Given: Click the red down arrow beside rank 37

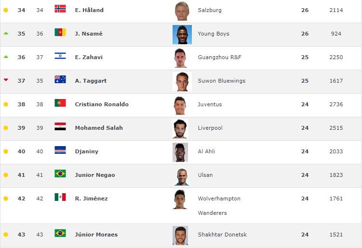Looking at the screenshot, I should (6, 80).
